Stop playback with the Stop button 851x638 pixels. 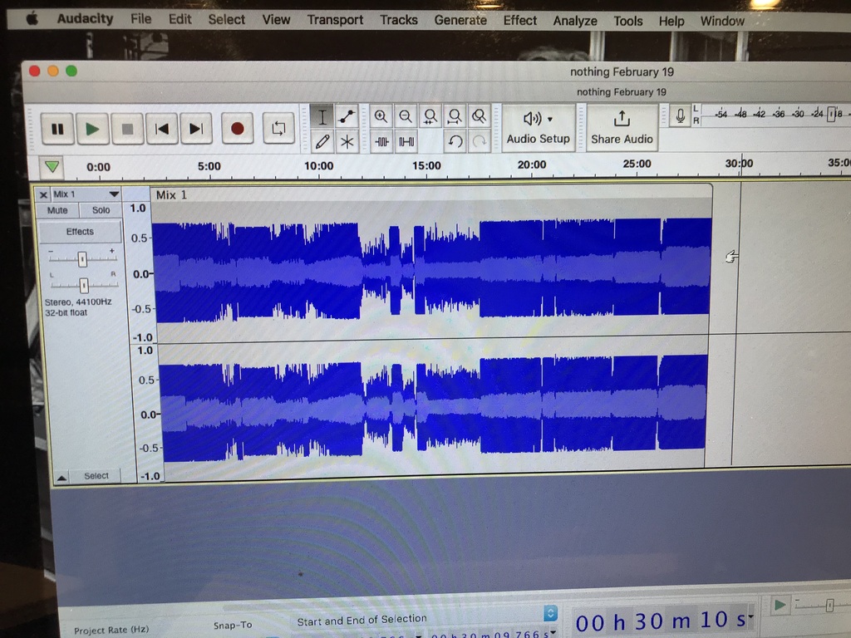[127, 129]
